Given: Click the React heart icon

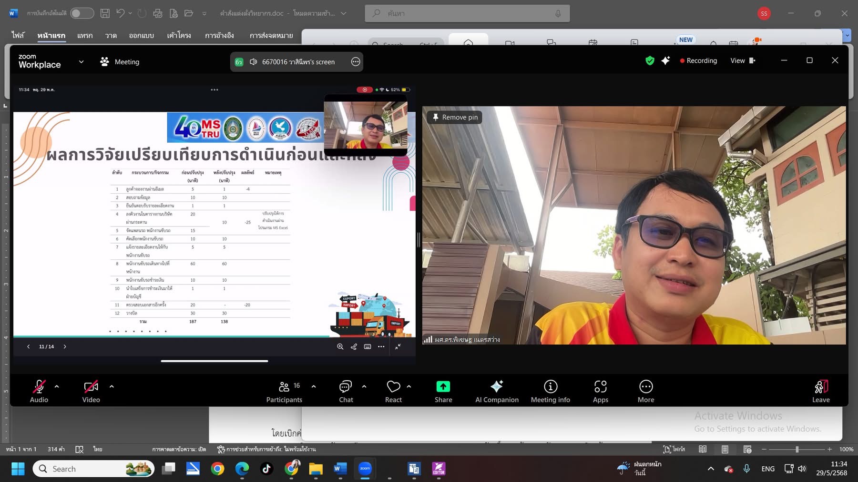Looking at the screenshot, I should pos(393,387).
